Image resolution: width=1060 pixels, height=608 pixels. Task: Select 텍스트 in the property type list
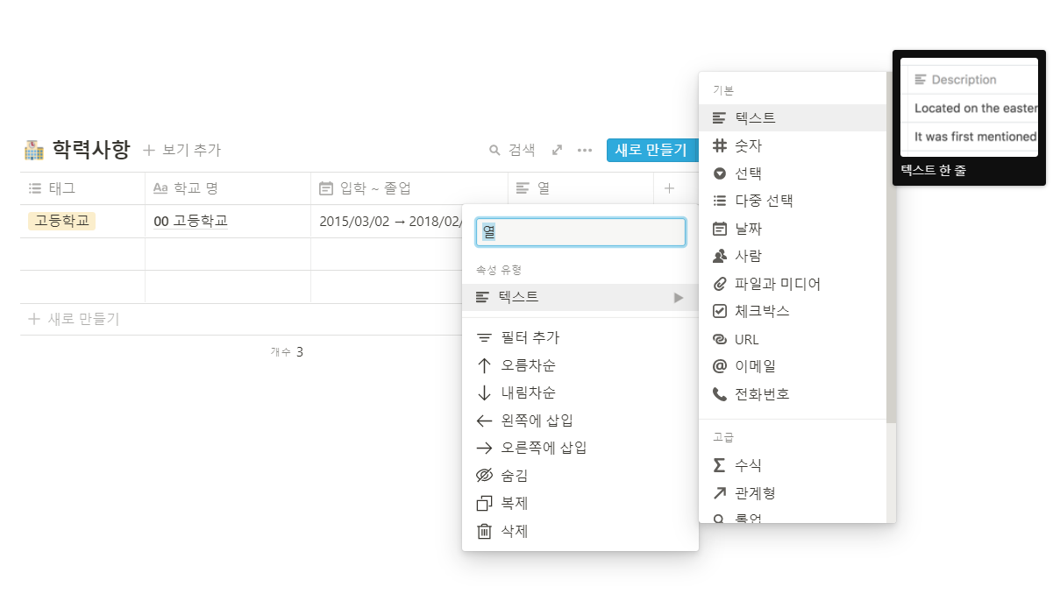tap(793, 117)
